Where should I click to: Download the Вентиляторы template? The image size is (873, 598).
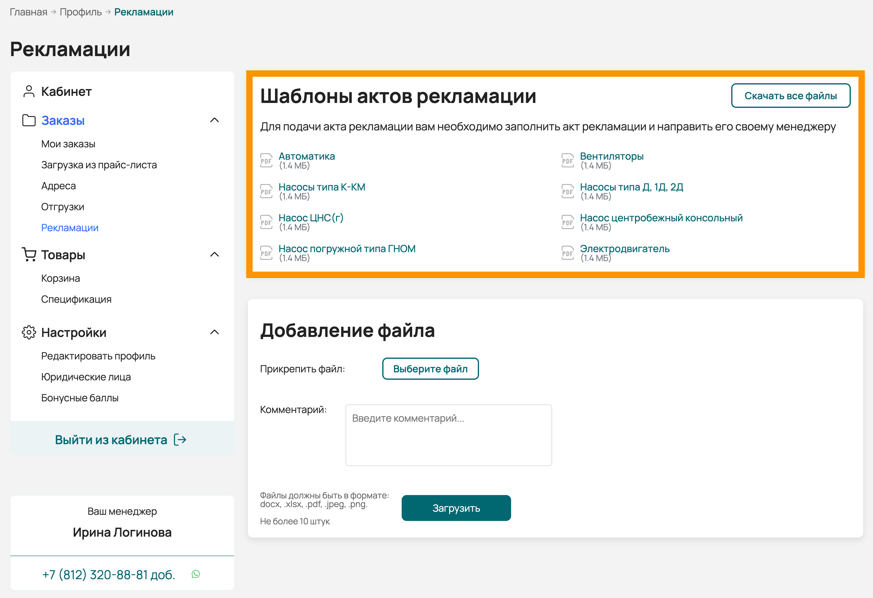[x=612, y=156]
